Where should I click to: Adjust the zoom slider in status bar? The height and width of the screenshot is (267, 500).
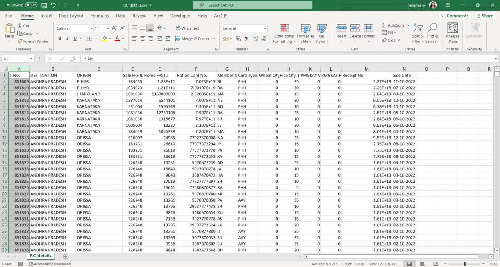465,264
